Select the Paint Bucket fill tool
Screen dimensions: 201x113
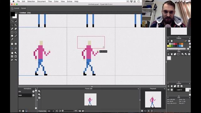tap(12, 36)
